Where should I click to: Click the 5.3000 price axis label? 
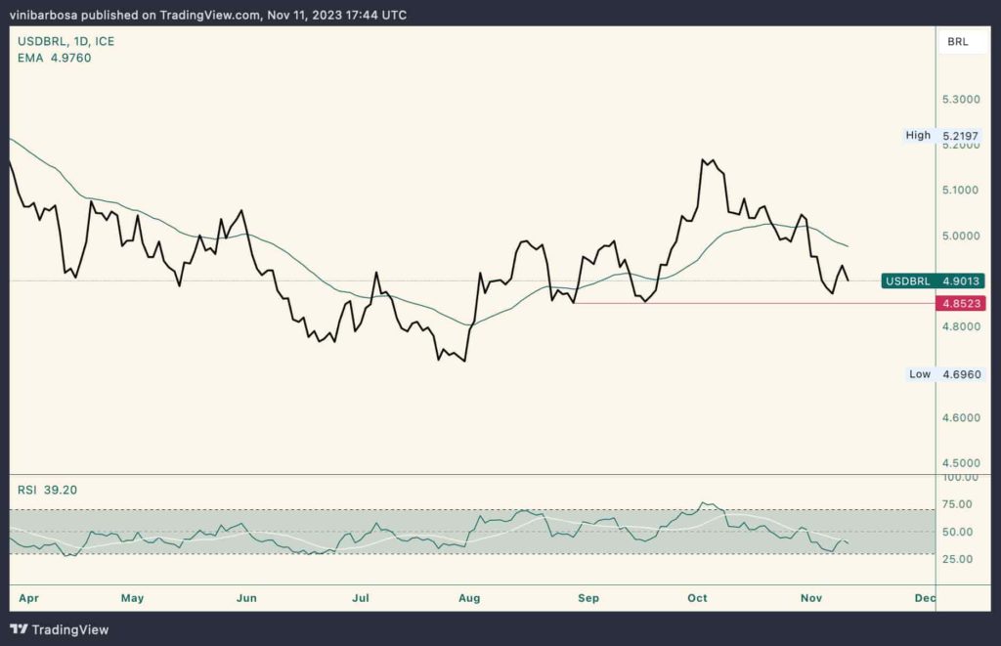tap(961, 100)
